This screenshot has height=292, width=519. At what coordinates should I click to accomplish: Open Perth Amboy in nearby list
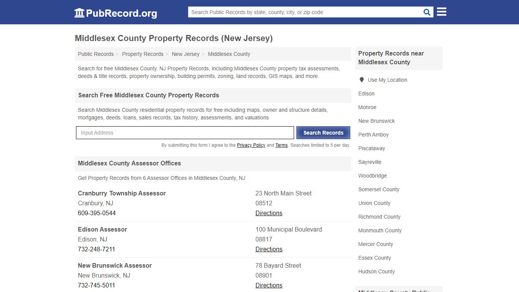[373, 135]
